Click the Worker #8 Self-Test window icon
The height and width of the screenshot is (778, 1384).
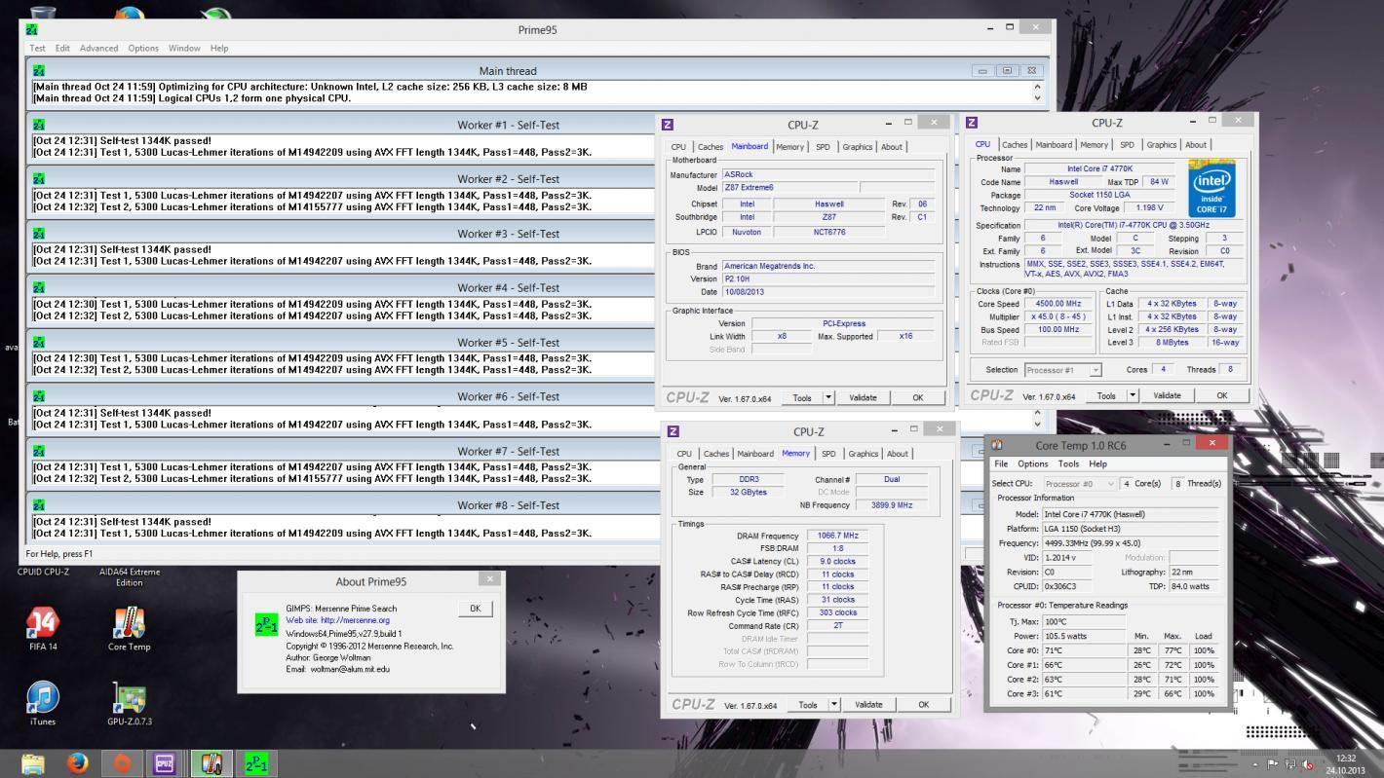tap(39, 505)
